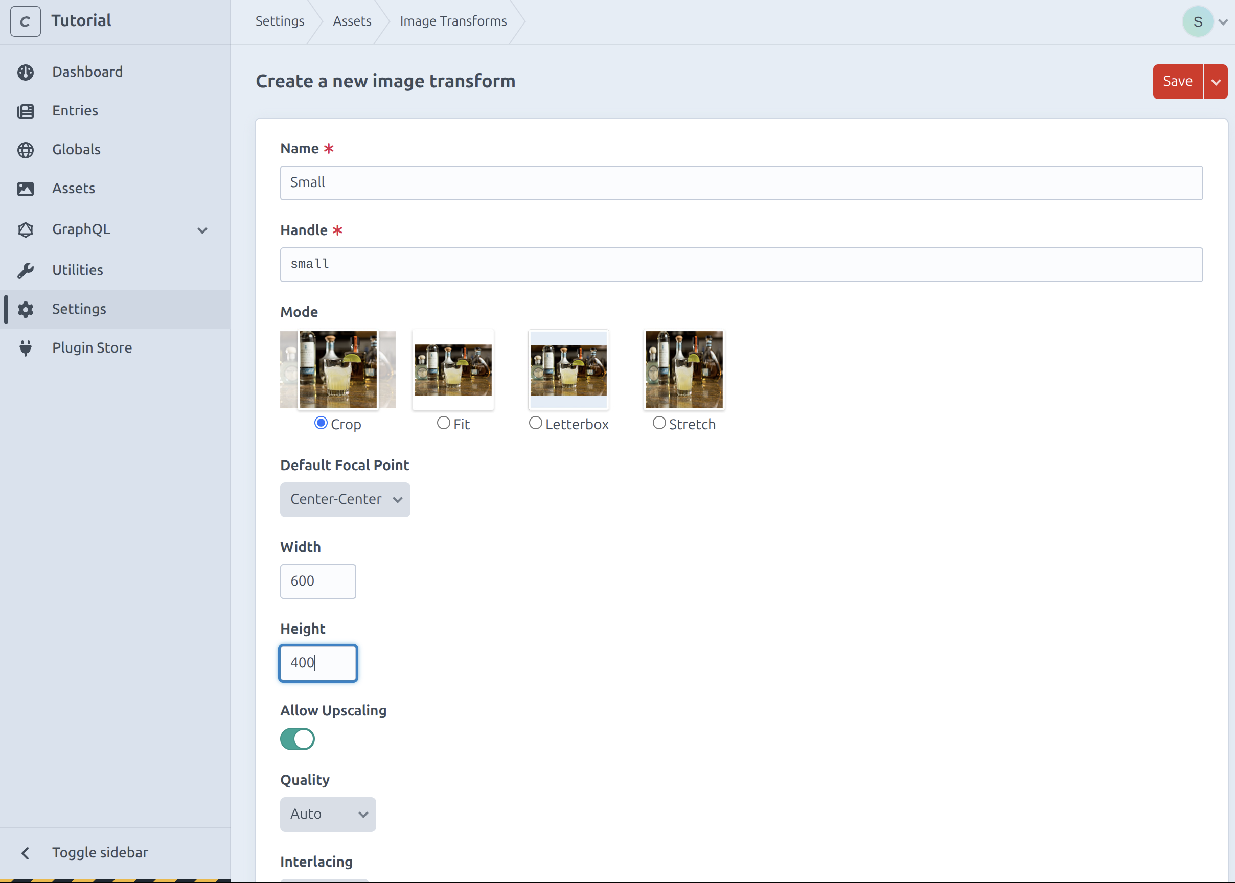1235x883 pixels.
Task: Click the Assets image icon in sidebar
Action: [26, 189]
